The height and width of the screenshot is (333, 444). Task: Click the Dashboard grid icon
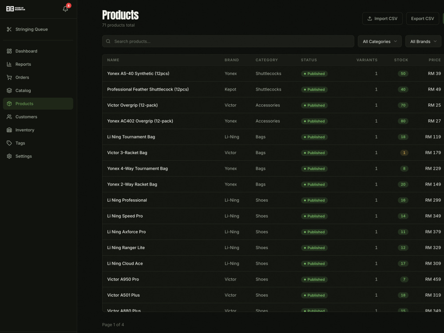9,51
